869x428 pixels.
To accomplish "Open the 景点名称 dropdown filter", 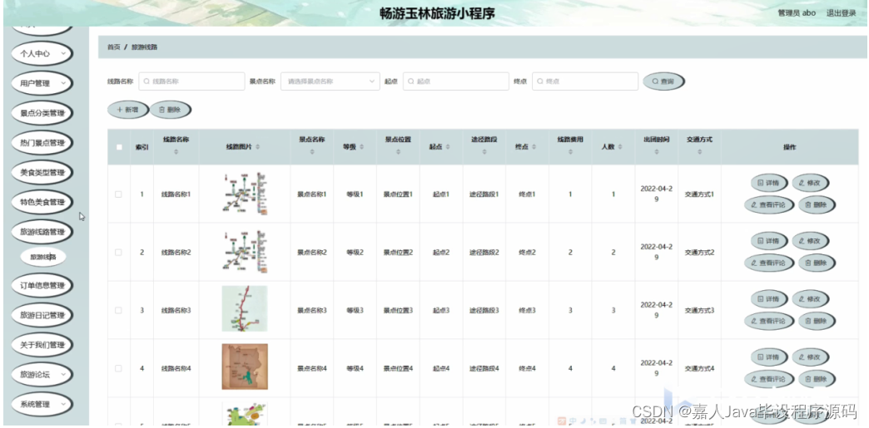I will tap(330, 81).
